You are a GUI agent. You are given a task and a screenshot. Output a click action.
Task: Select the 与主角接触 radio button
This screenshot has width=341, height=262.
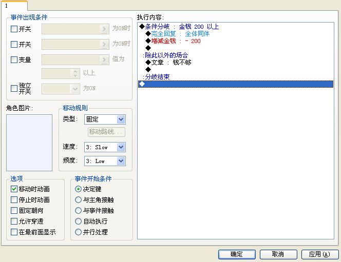click(x=78, y=199)
